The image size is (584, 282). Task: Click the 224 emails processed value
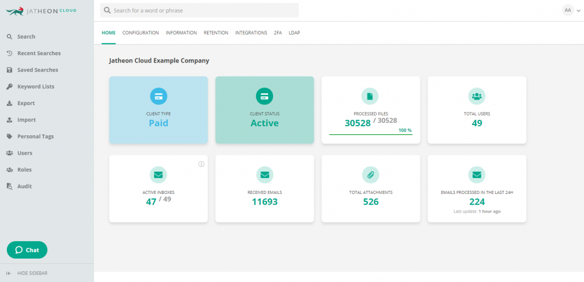click(477, 202)
